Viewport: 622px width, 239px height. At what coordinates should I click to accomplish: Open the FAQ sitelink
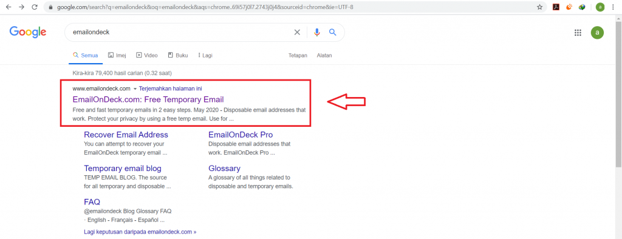pos(92,202)
